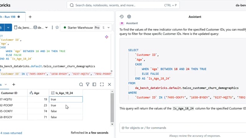Toggle results column panel icon

click(94, 84)
